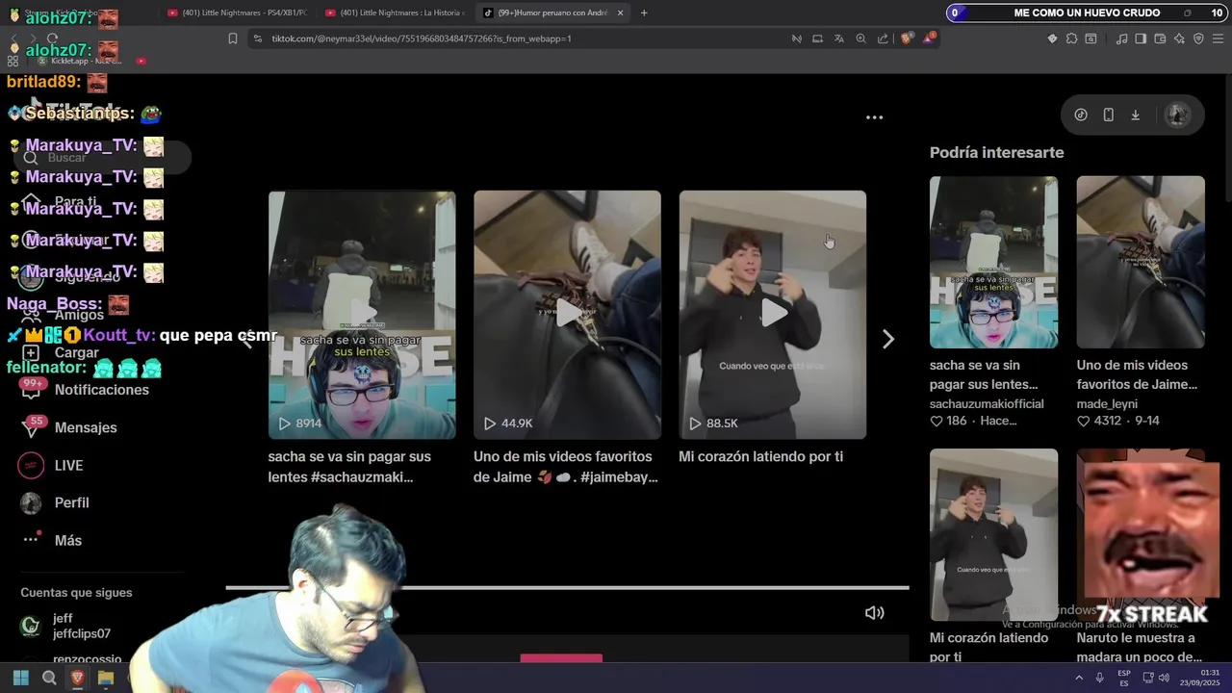Open sachauzumakiofficial suggested video thumbnail
The height and width of the screenshot is (693, 1232).
993,262
